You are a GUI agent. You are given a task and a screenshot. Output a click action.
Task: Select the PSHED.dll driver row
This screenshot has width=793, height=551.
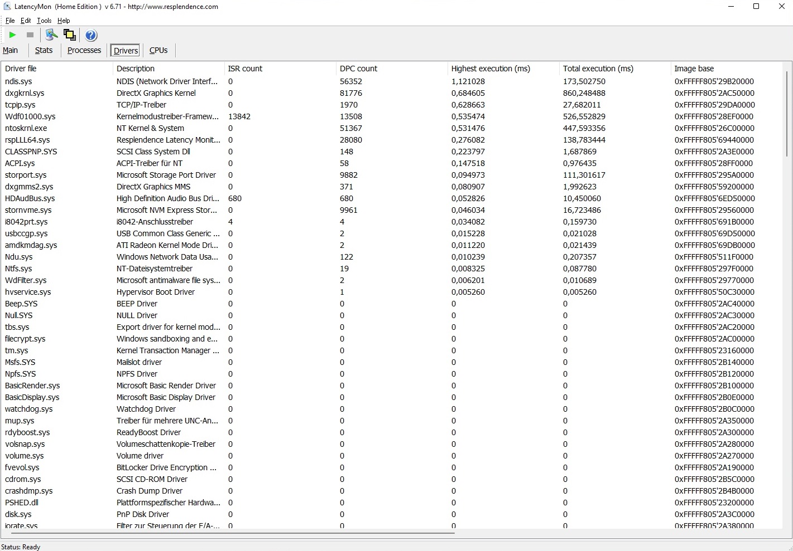click(x=392, y=503)
